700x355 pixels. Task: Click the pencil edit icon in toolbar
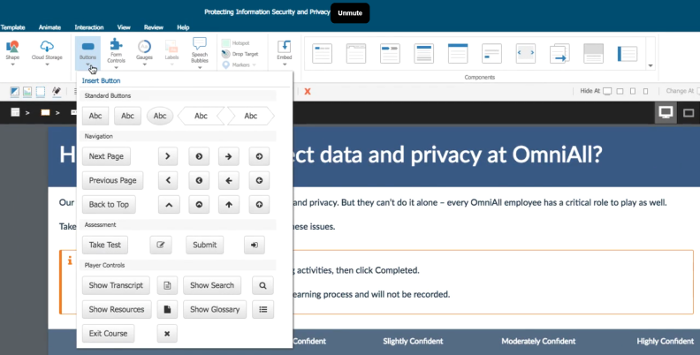coord(57,92)
